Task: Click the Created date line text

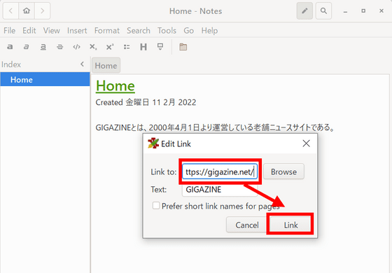Action: pyautogui.click(x=146, y=102)
